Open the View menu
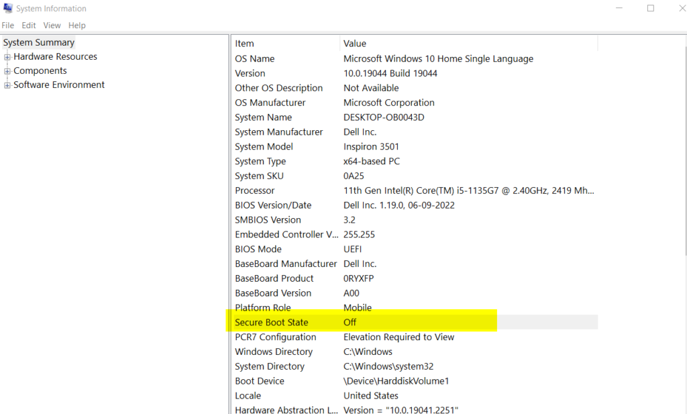The width and height of the screenshot is (687, 414). coord(52,25)
